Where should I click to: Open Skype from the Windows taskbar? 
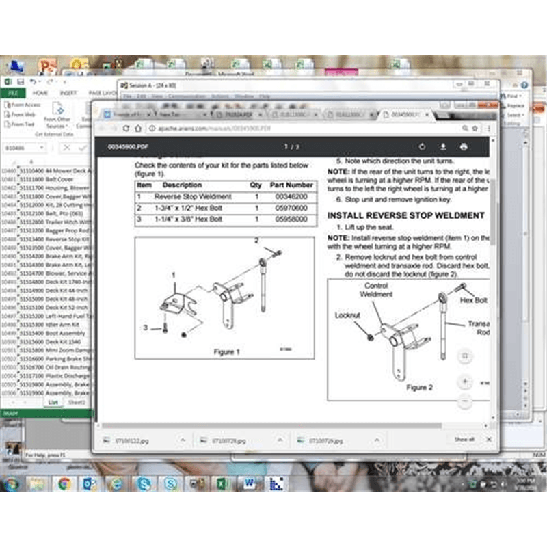coord(143,484)
